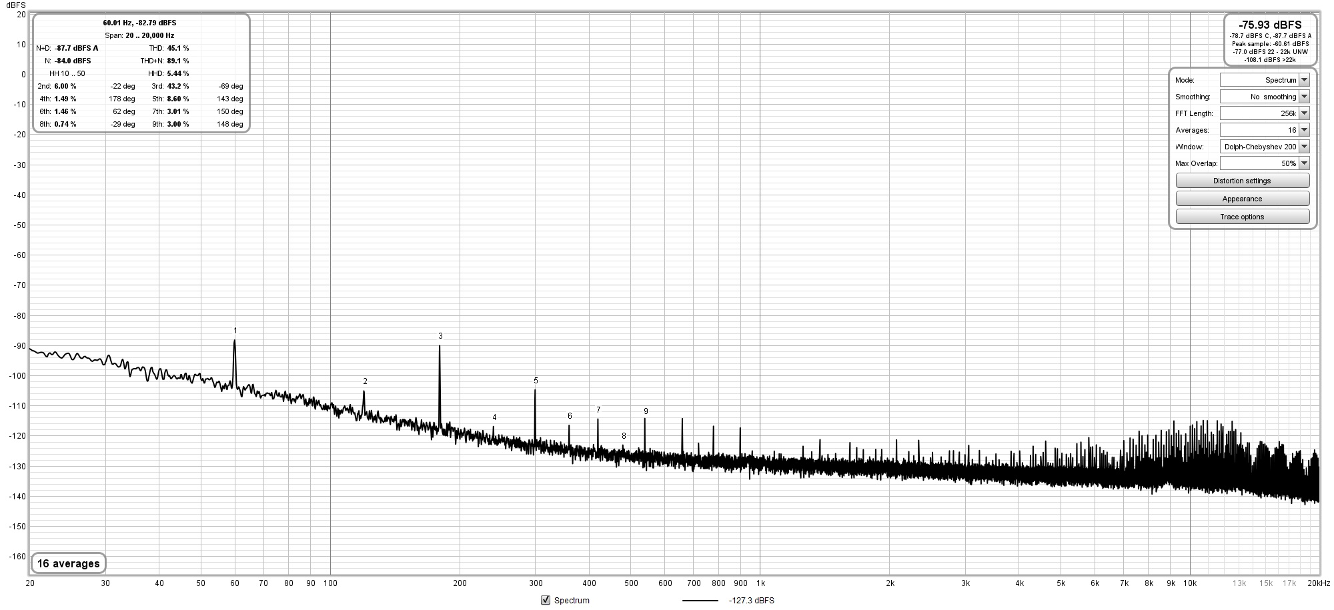1334x610 pixels.
Task: Expand the FFT Length dropdown set to 256k
Action: 1265,113
